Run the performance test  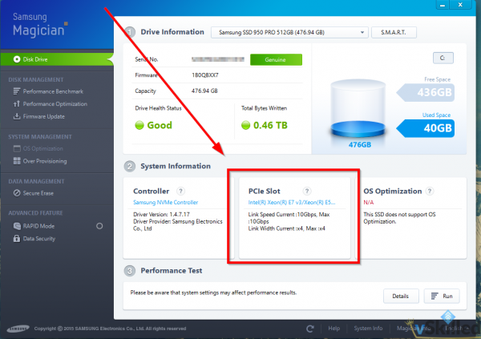tap(442, 296)
